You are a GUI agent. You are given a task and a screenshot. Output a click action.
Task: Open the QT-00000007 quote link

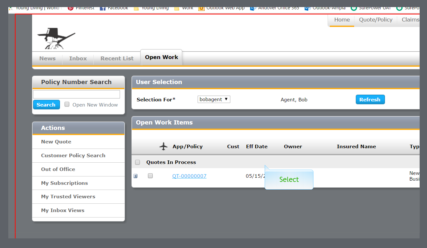coord(189,176)
